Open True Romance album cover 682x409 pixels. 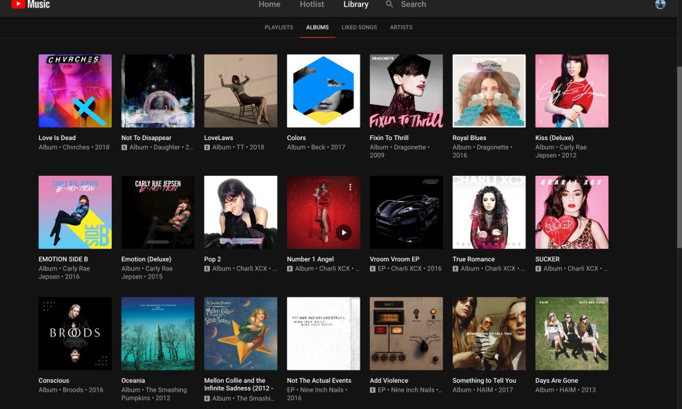point(489,212)
